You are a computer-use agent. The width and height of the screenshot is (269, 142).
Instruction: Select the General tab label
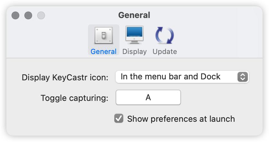pos(103,51)
